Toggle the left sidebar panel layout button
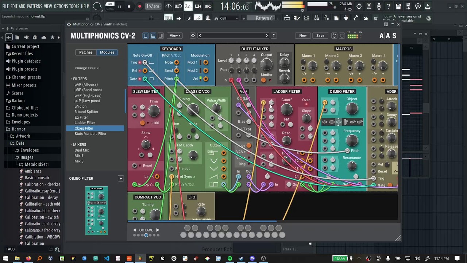This screenshot has height=263, width=467. pyautogui.click(x=146, y=35)
